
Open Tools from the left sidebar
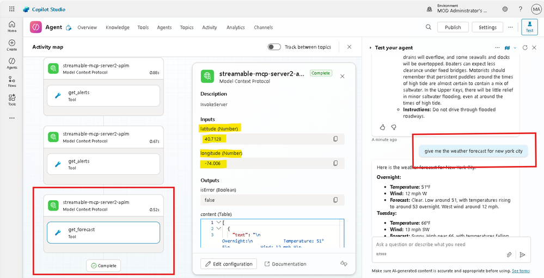[x=12, y=99]
